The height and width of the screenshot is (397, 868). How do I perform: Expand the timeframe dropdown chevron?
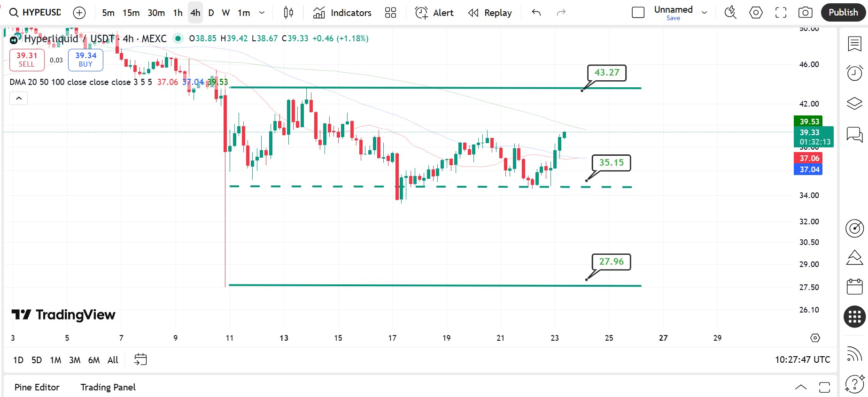[262, 13]
